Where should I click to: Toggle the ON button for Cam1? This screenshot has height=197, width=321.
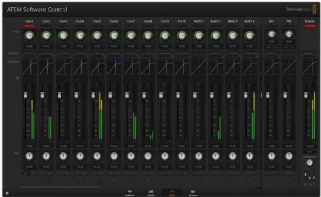coord(26,173)
